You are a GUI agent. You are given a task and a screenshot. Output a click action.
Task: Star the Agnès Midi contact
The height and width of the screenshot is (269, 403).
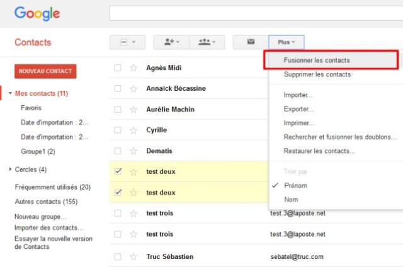(x=133, y=67)
